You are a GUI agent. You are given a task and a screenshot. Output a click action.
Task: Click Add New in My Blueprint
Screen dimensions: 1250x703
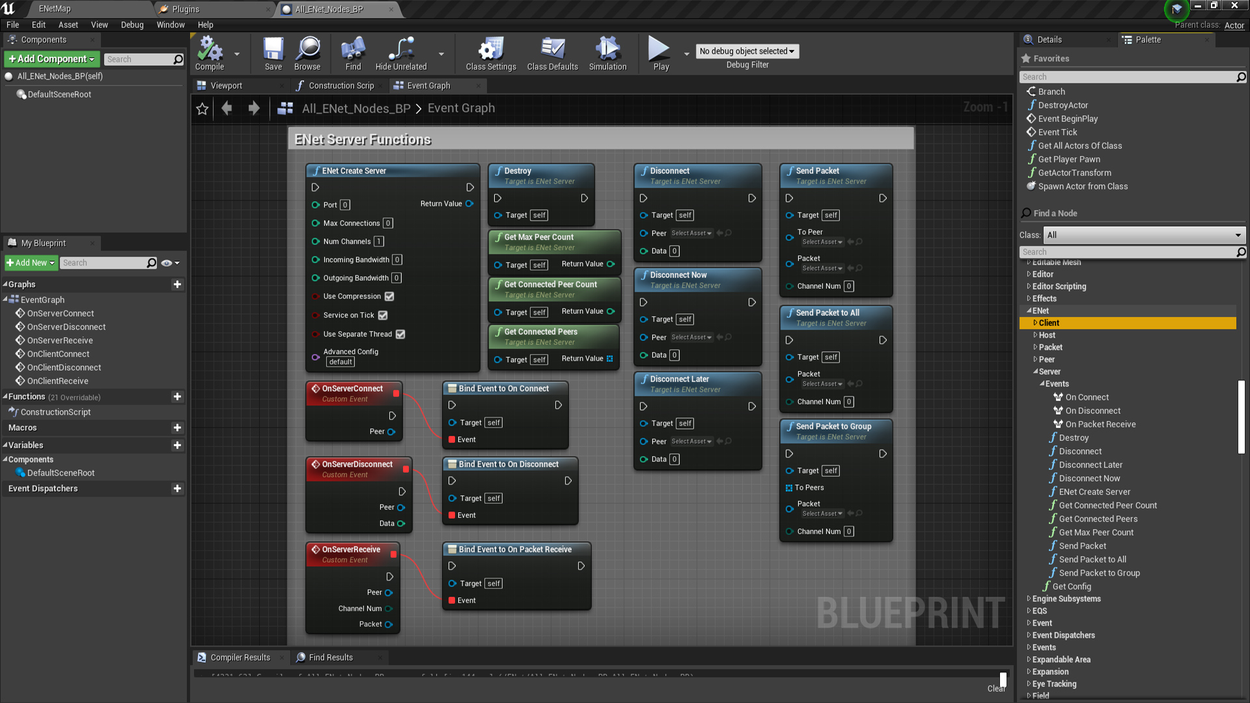pos(31,263)
